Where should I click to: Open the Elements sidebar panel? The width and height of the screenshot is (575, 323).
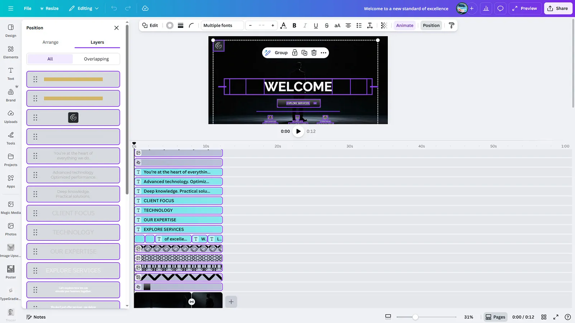(11, 52)
